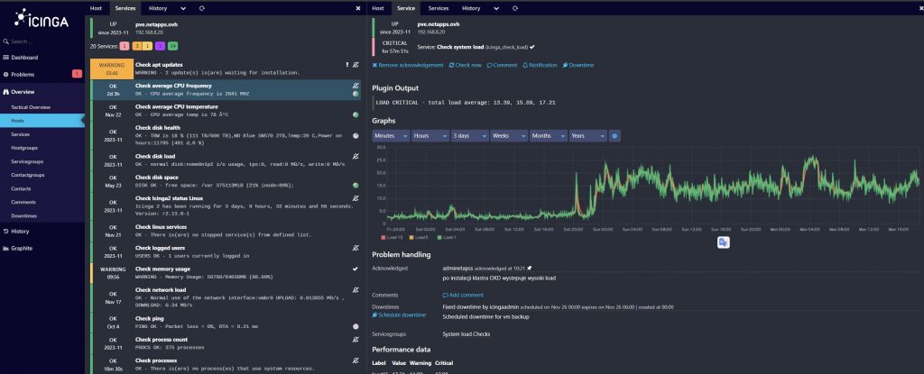This screenshot has height=374, width=924.
Task: Click the translate icon below the graph
Action: [724, 242]
